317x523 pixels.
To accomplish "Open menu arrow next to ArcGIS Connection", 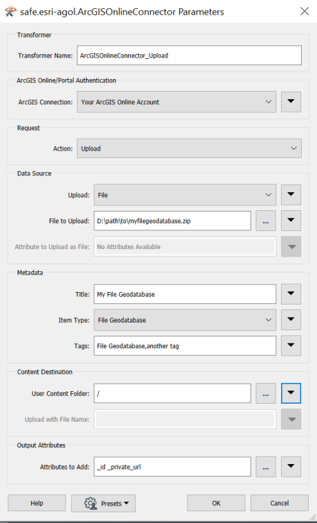I will 291,102.
